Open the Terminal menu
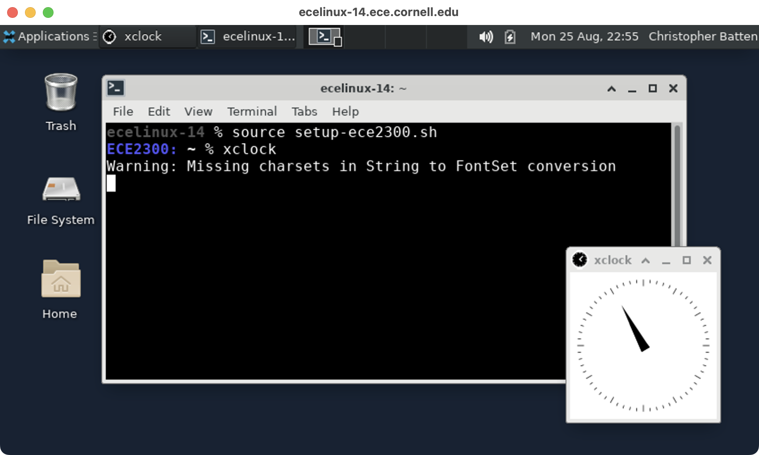 point(252,112)
